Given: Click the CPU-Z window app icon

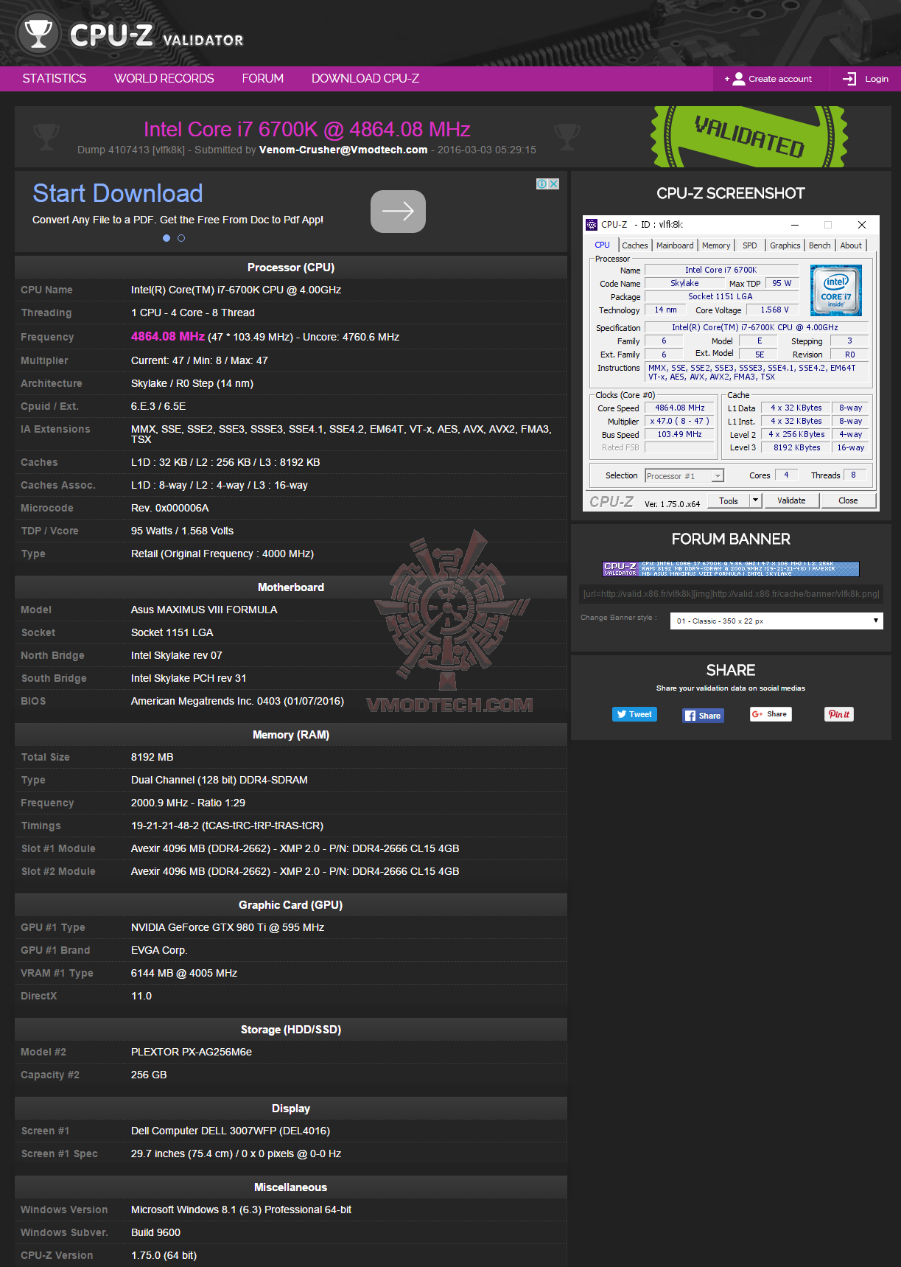Looking at the screenshot, I should pyautogui.click(x=591, y=225).
